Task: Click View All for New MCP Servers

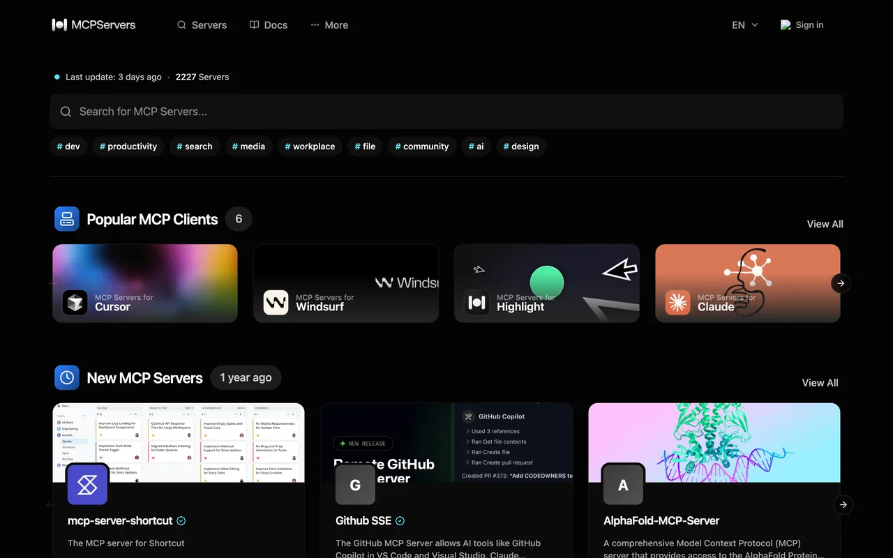Action: tap(820, 383)
